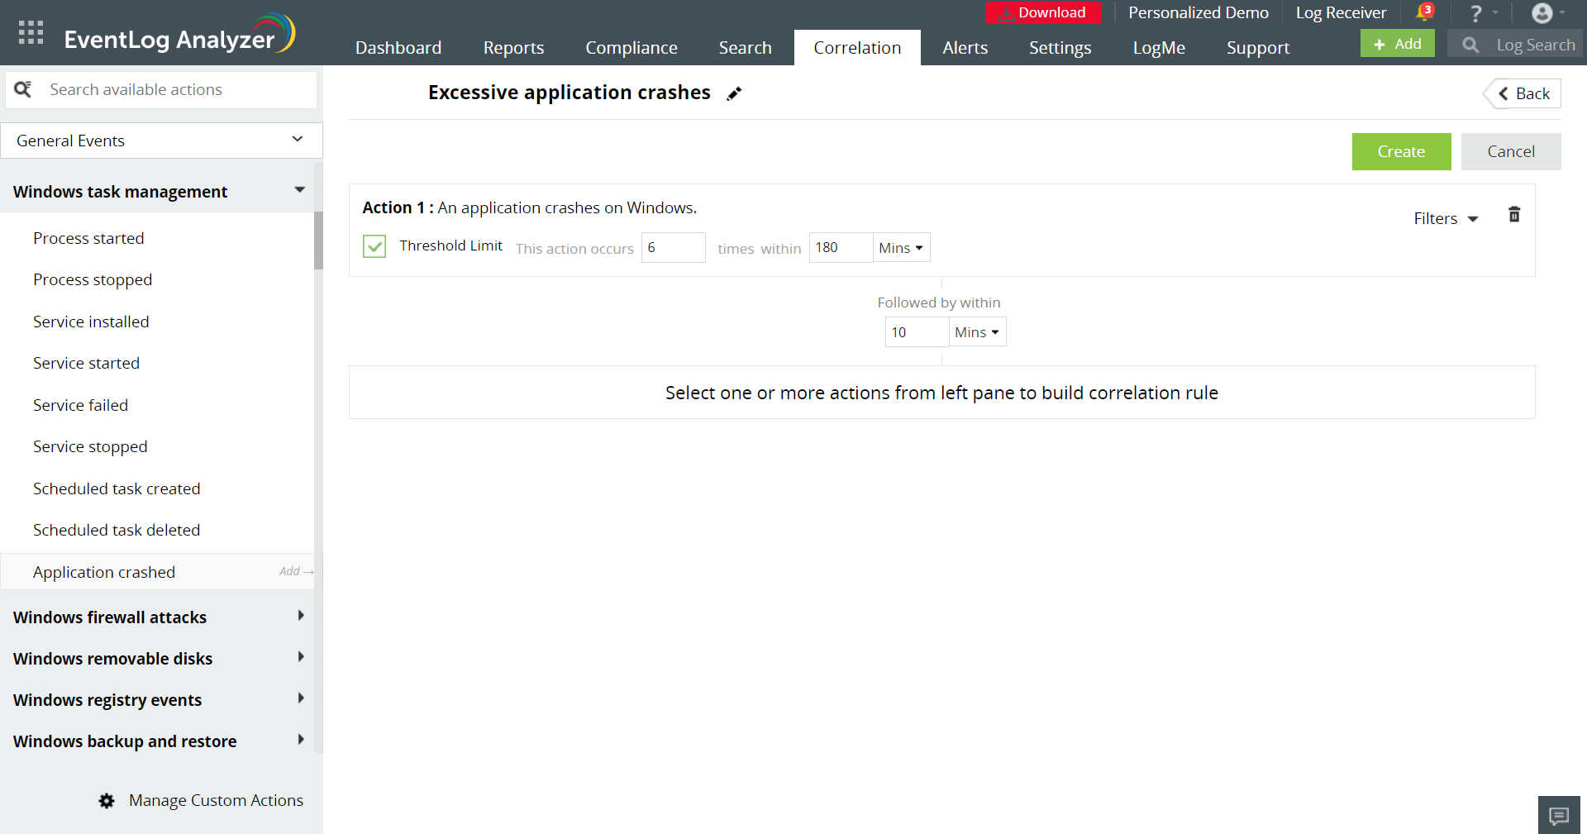Go to the Dashboard tab

tap(398, 48)
